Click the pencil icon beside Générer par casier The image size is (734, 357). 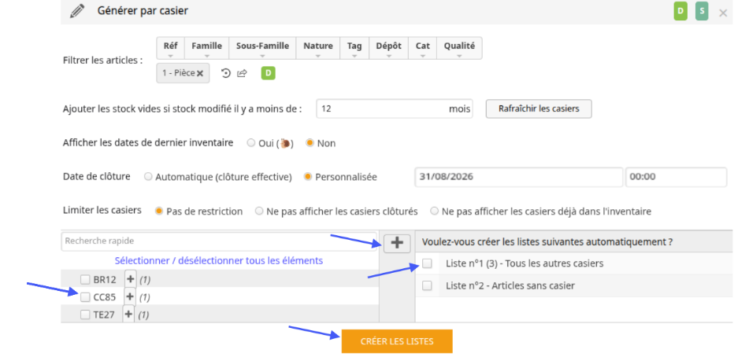coord(77,11)
